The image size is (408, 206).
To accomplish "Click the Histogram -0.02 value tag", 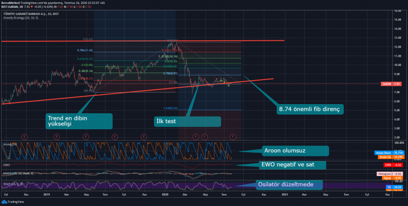I will [390, 174].
